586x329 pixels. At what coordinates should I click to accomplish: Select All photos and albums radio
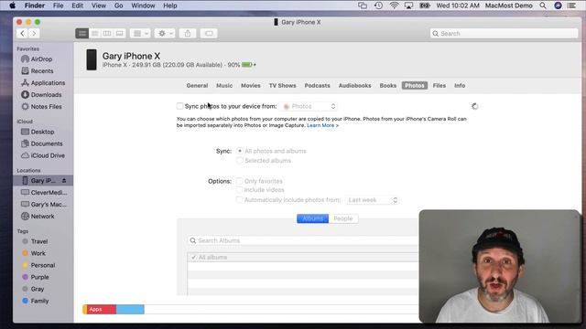click(240, 151)
